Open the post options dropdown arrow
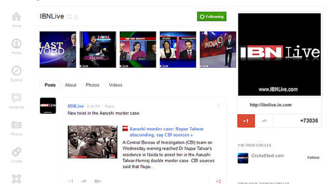The height and width of the screenshot is (184, 327). 218,105
